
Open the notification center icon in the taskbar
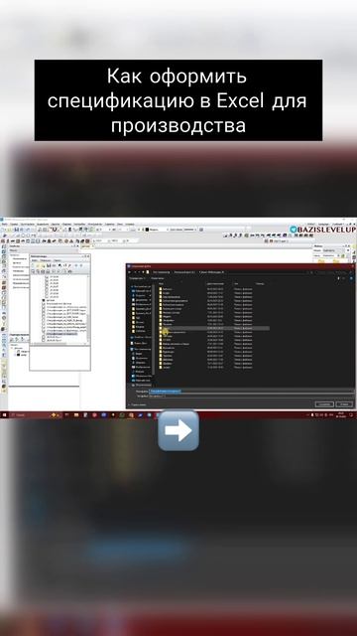pos(351,414)
